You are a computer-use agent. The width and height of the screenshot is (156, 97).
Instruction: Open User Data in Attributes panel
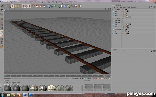[123, 51]
